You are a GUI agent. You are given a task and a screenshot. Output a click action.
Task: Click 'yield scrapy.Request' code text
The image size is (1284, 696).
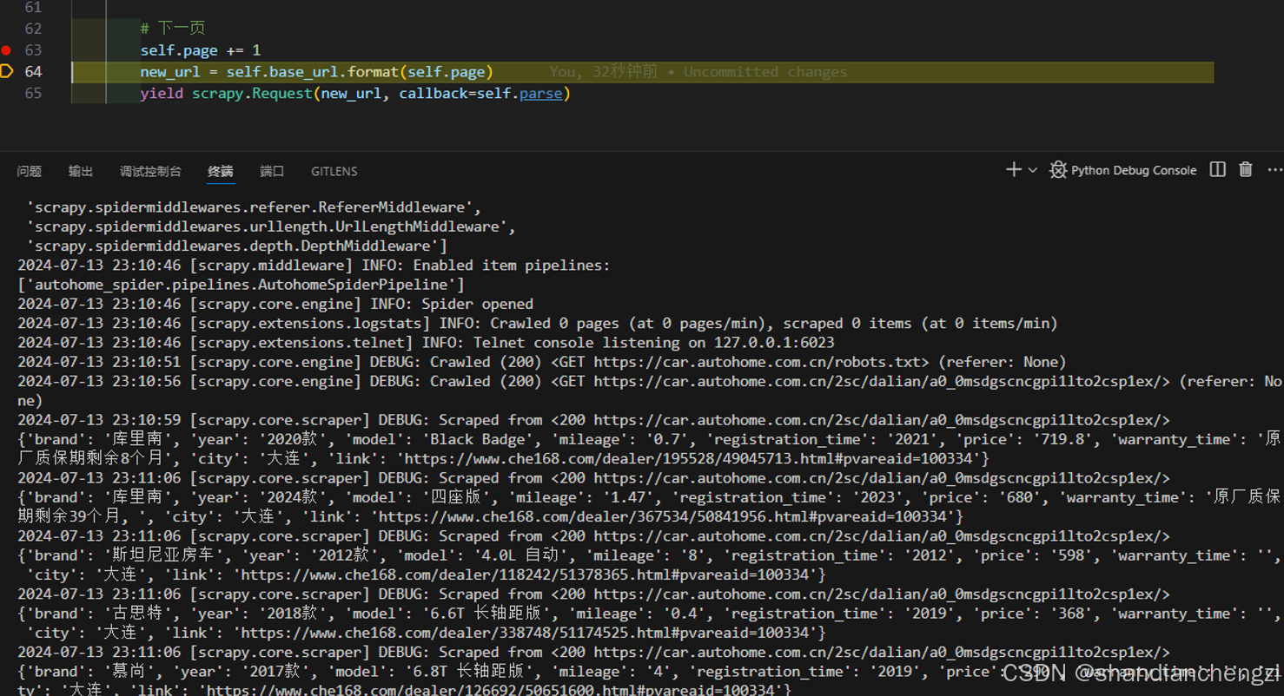tap(227, 93)
